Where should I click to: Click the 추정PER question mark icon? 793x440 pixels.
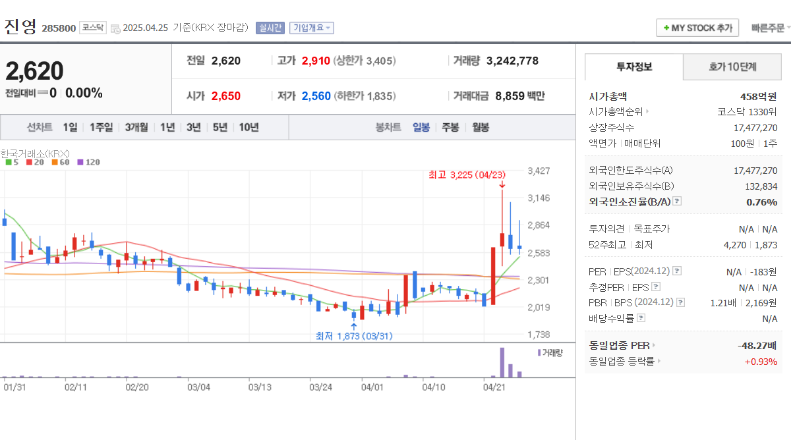pyautogui.click(x=655, y=287)
